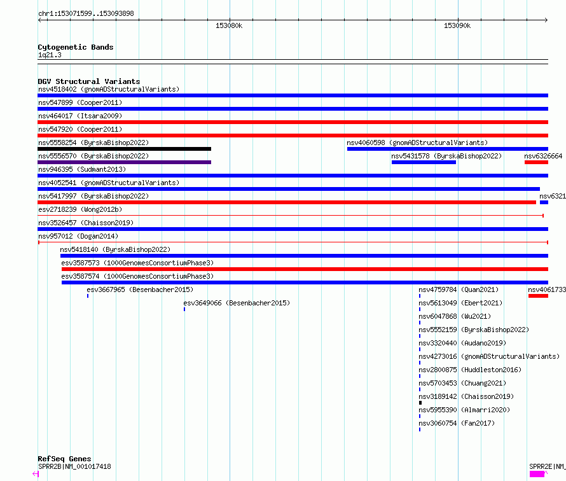The image size is (566, 481).
Task: Click the small esv3649066 variant marker
Action: pos(184,309)
